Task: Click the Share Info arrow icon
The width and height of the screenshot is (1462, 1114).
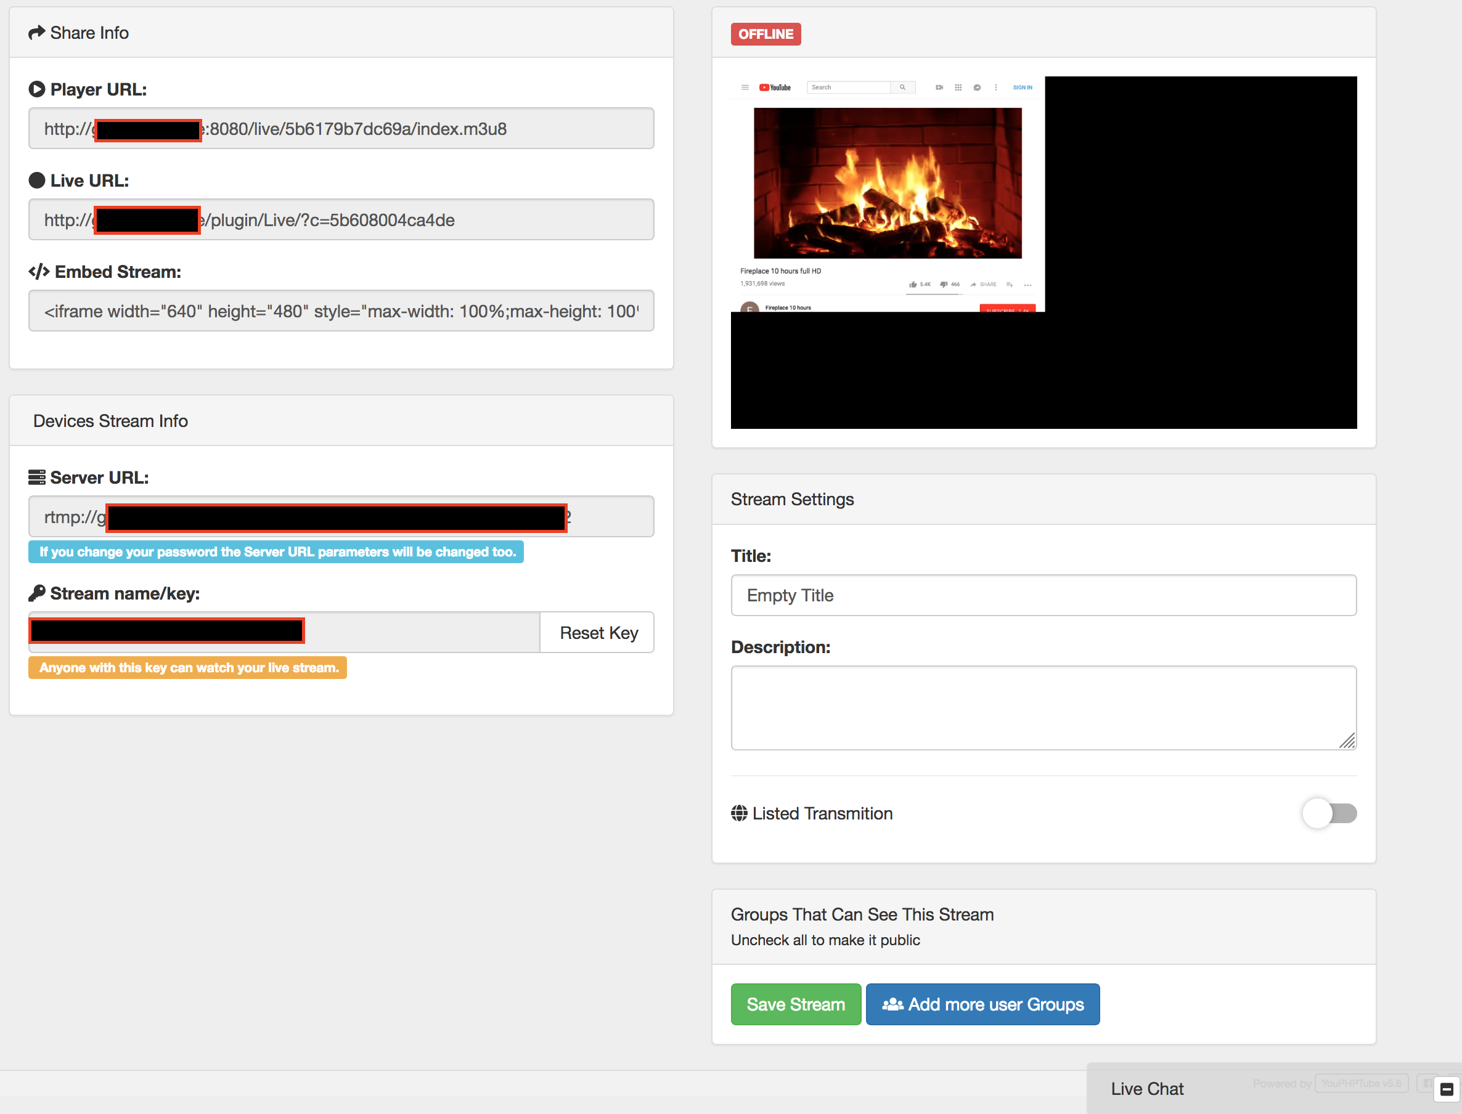Action: tap(36, 33)
